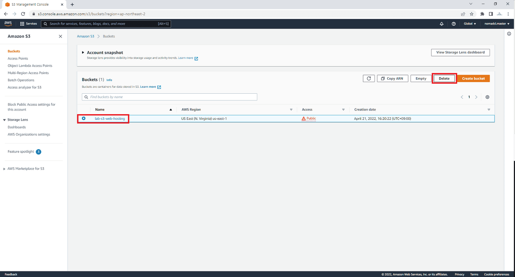
Task: Select the lab-s3-web-hosting radio button
Action: click(x=84, y=118)
